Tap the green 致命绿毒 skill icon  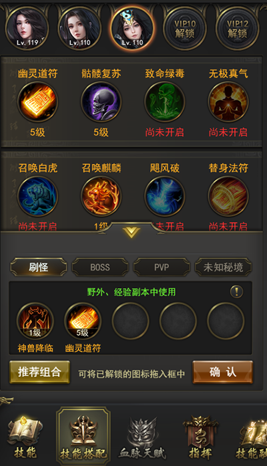165,102
